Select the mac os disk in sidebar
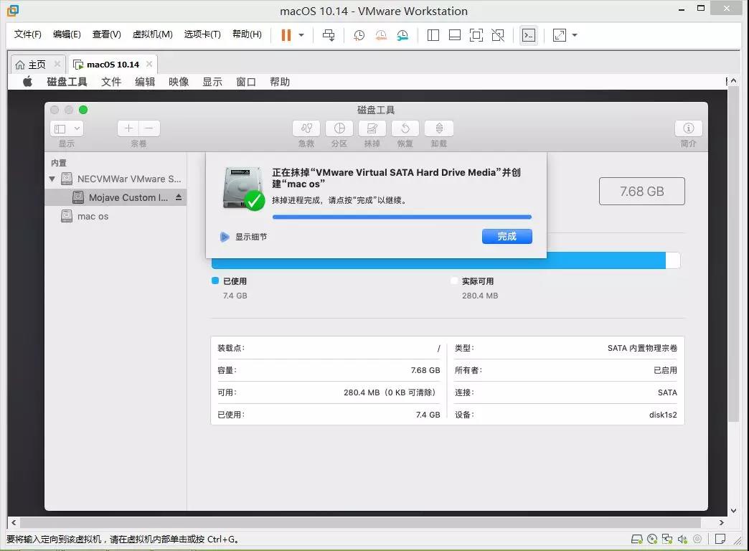Screen dimensions: 749x551 coord(93,216)
